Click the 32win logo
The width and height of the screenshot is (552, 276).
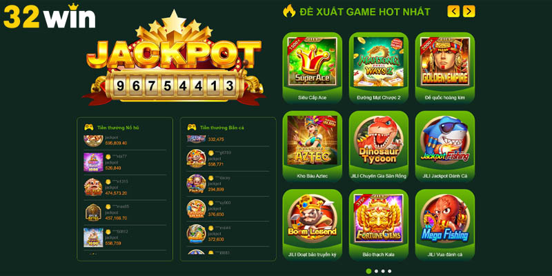click(x=49, y=16)
